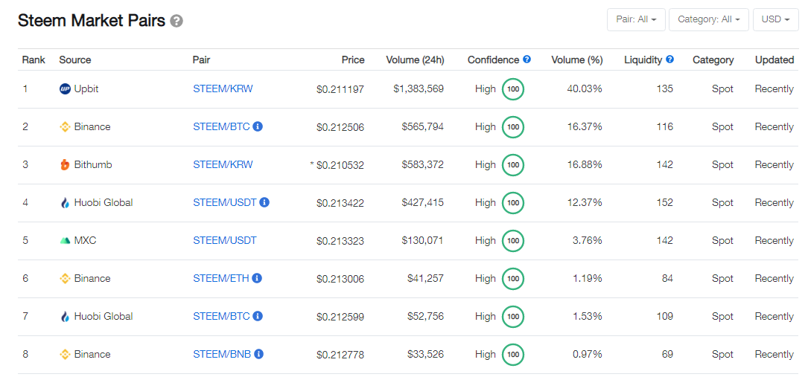The width and height of the screenshot is (808, 377).
Task: Click the MXC exchange logo
Action: [x=64, y=241]
